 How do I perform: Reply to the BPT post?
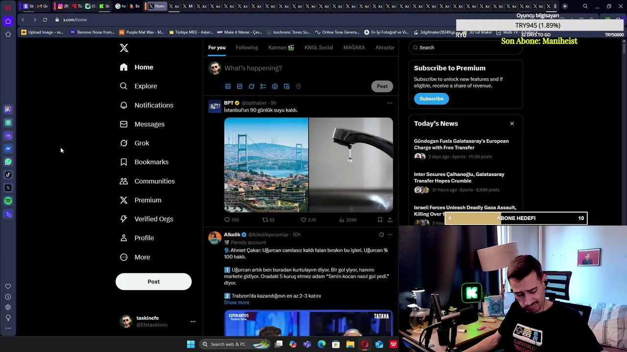231,220
